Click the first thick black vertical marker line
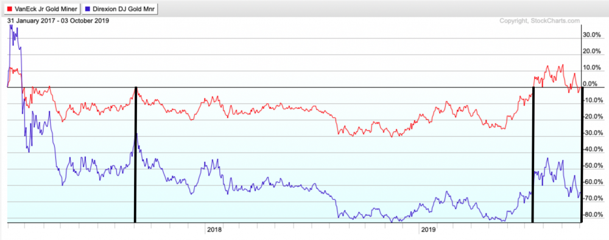 click(x=135, y=155)
